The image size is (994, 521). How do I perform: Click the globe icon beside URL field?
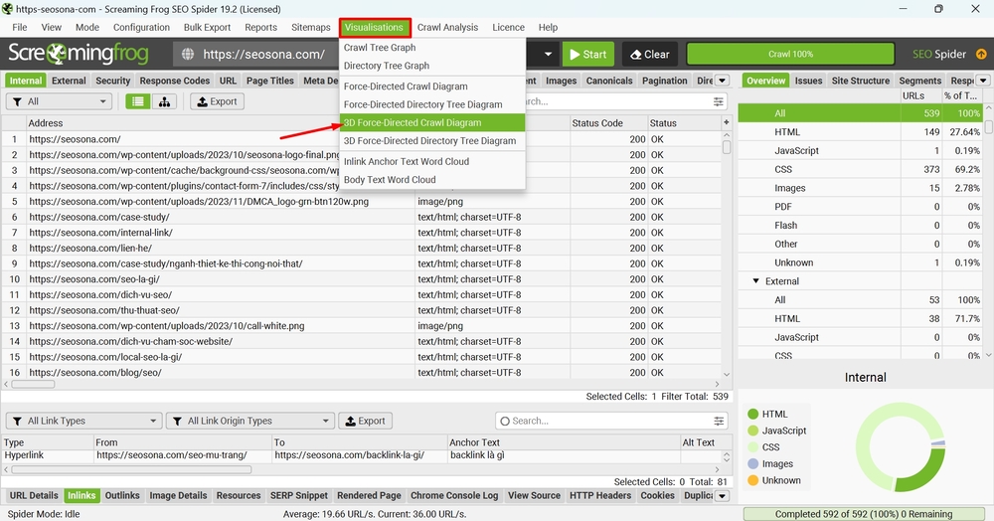tap(188, 55)
